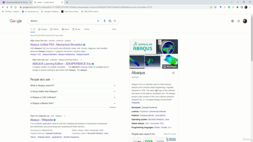253x142 pixels.
Task: Switch to Books results
Action: tap(76, 29)
